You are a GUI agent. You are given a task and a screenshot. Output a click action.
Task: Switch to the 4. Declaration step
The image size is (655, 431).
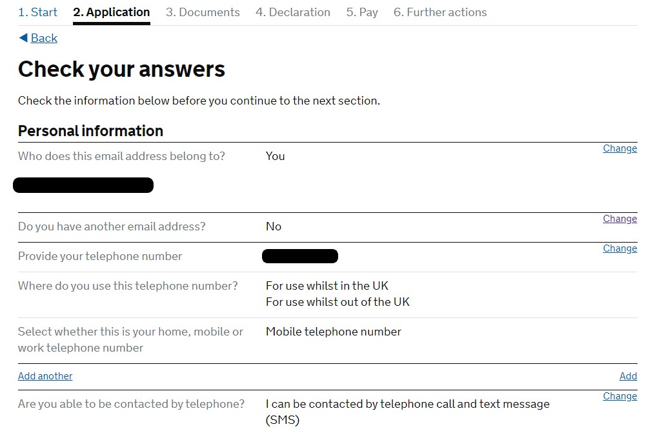292,12
